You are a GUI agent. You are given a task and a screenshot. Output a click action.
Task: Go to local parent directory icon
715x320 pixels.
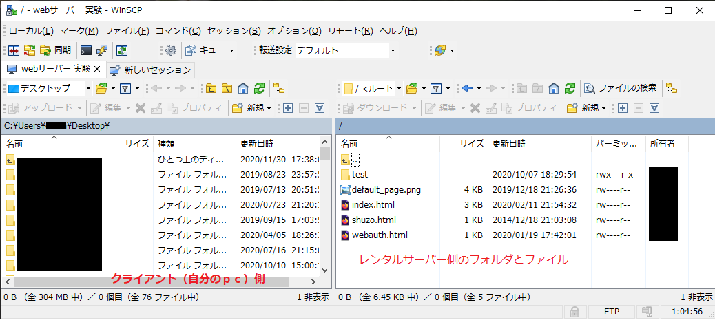coord(211,88)
